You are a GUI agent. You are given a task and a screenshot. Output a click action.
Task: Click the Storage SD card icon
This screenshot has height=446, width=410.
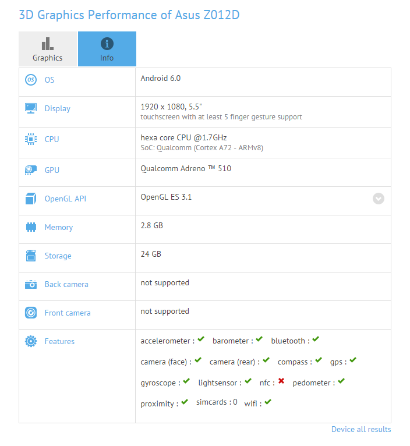(31, 256)
